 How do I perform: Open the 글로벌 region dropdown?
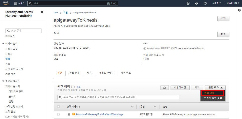tap(217, 3)
